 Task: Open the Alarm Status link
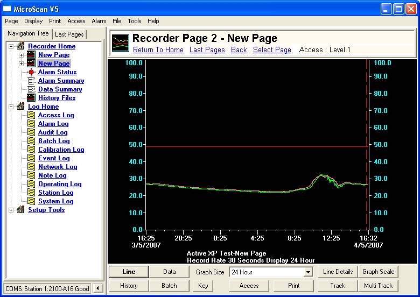[57, 72]
